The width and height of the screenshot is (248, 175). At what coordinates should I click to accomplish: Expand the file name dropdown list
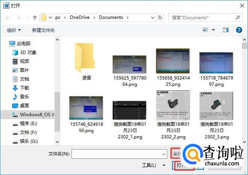tap(164, 154)
